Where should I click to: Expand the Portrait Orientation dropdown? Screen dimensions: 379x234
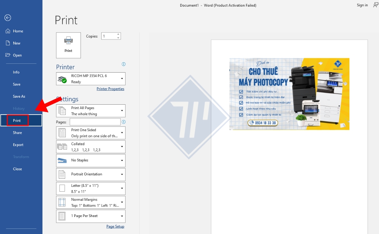click(91, 174)
